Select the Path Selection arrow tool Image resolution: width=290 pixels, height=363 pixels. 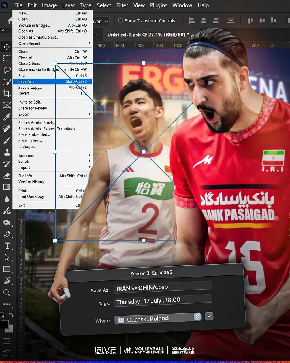[7, 258]
